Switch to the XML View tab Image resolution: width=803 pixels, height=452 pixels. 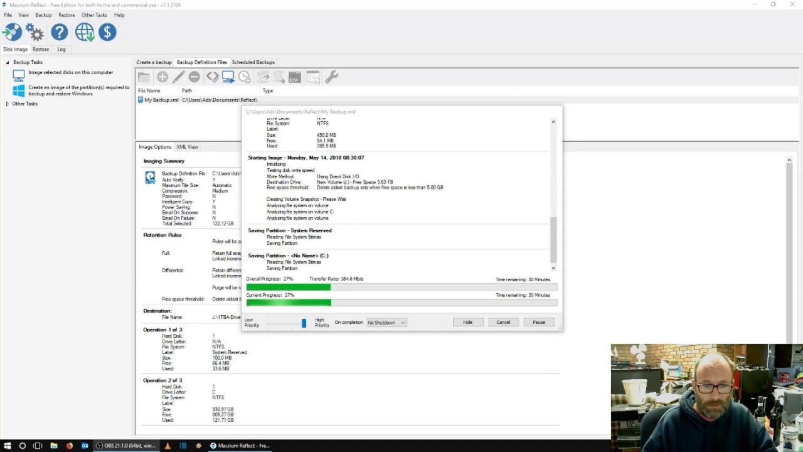point(187,147)
